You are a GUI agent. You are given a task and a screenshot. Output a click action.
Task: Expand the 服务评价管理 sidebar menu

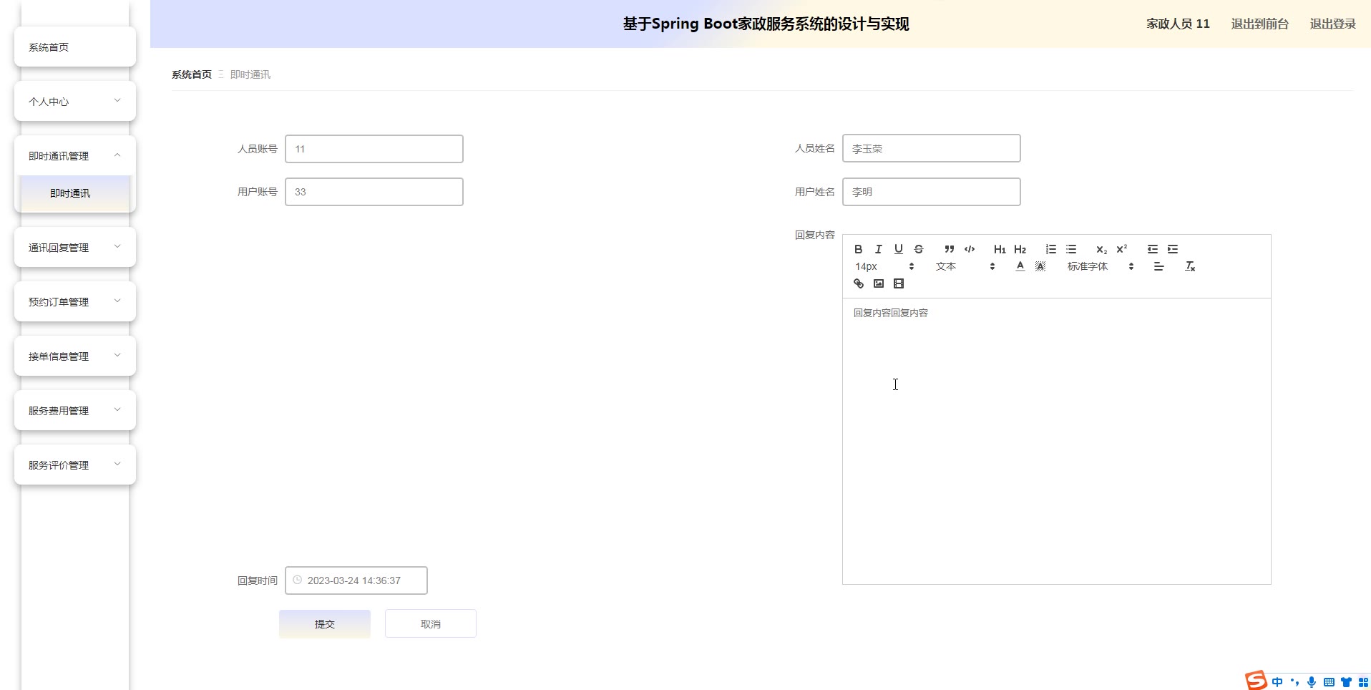click(x=75, y=465)
